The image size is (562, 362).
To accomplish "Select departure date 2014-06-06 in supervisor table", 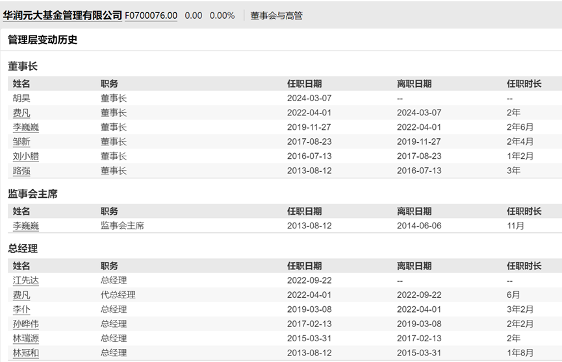I will pyautogui.click(x=419, y=226).
